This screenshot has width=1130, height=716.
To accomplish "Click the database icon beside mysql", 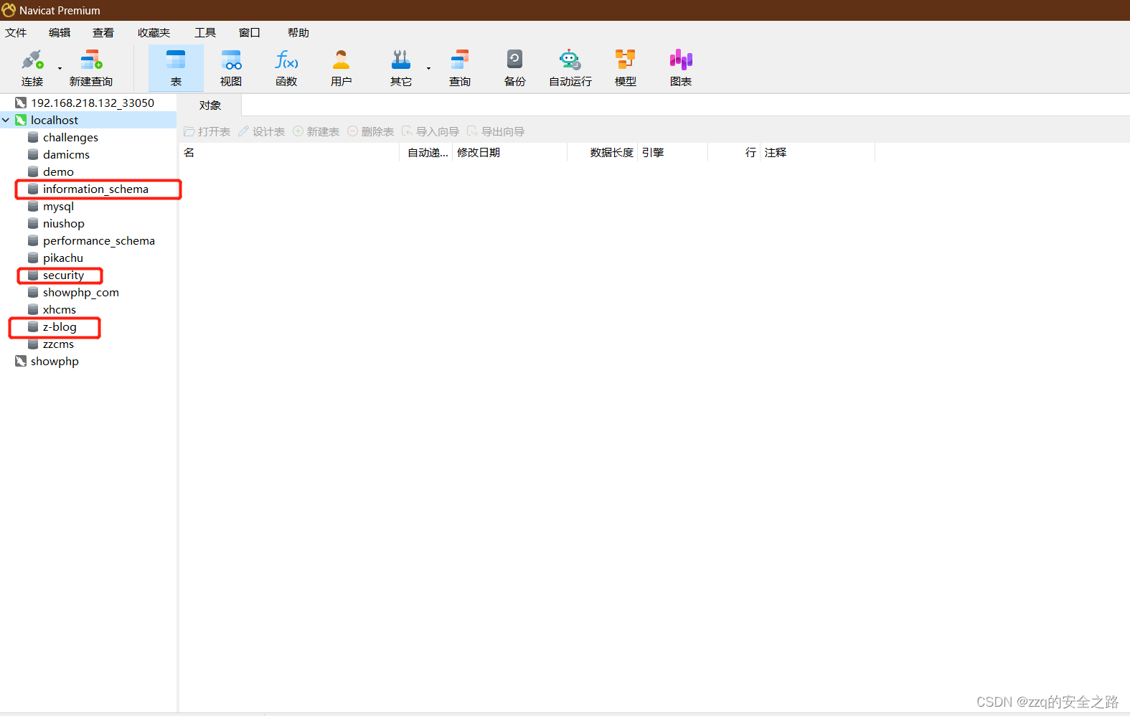I will point(33,206).
